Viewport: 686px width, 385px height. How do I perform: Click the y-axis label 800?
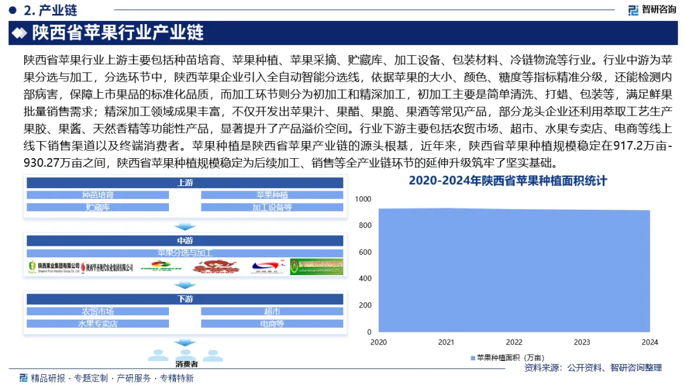[x=365, y=226]
